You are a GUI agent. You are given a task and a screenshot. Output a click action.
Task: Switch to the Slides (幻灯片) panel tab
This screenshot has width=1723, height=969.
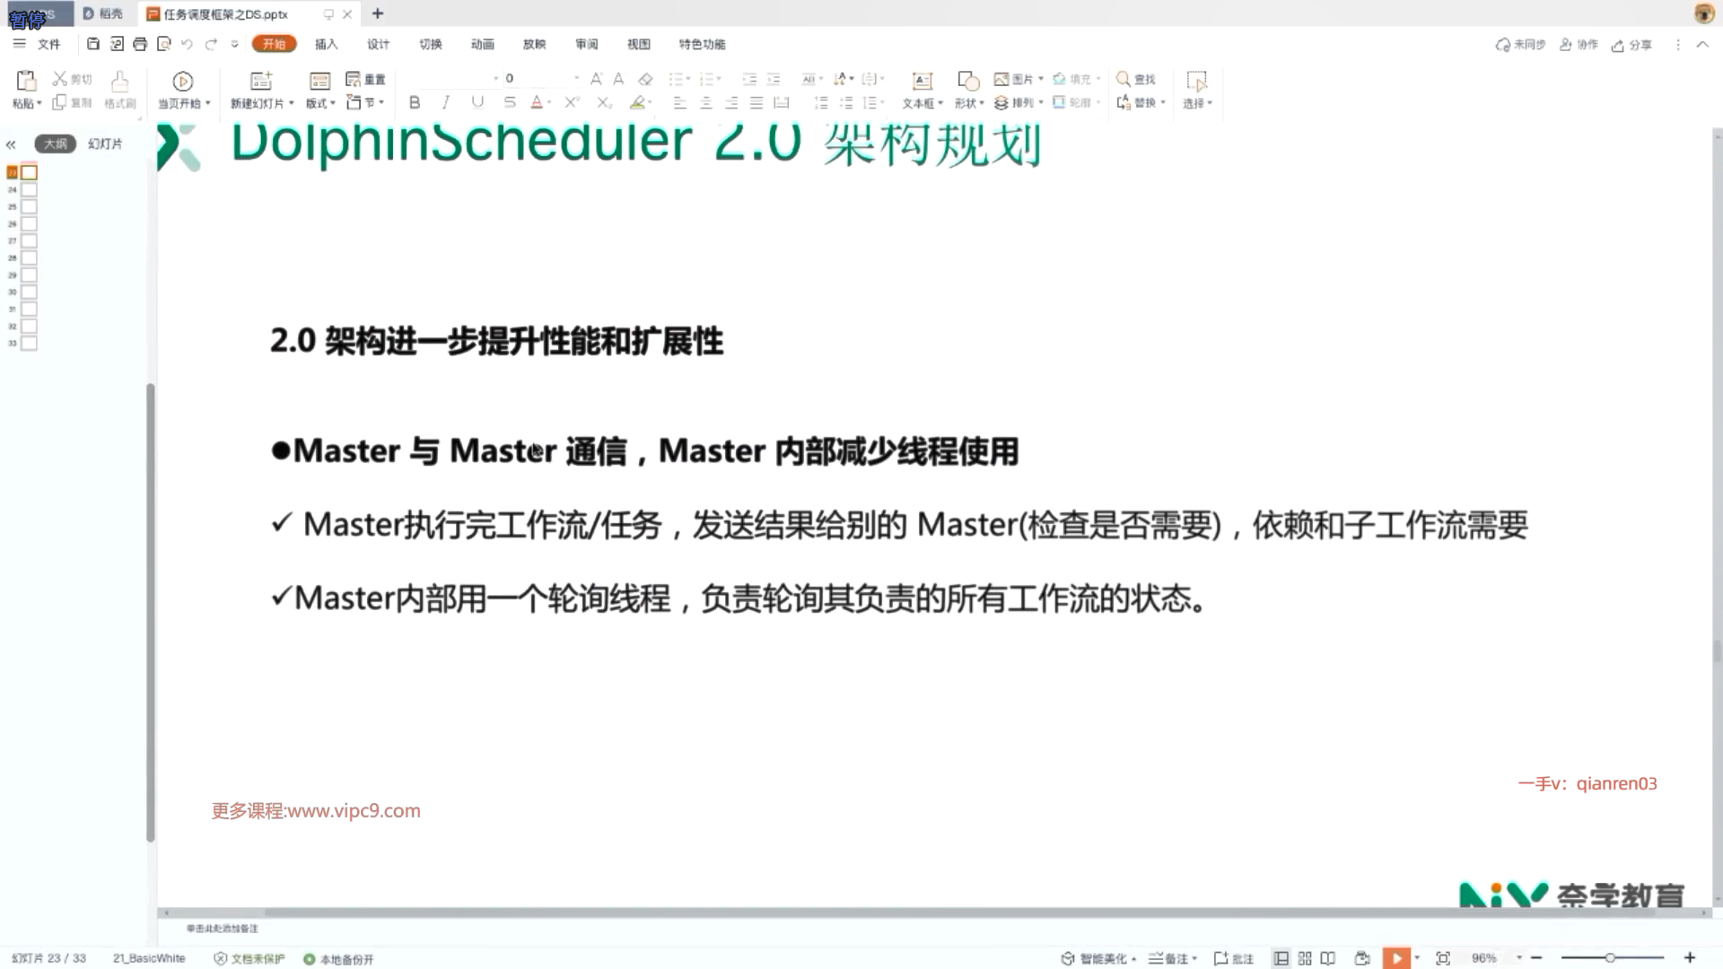pos(105,144)
